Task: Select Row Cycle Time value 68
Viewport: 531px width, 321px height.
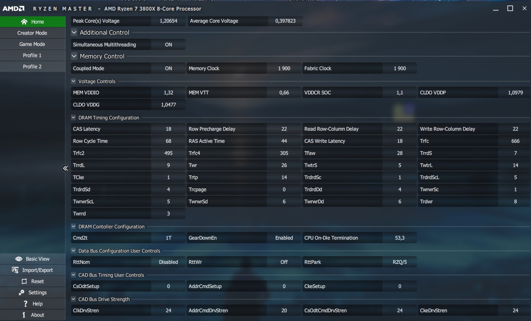Action: tap(168, 141)
